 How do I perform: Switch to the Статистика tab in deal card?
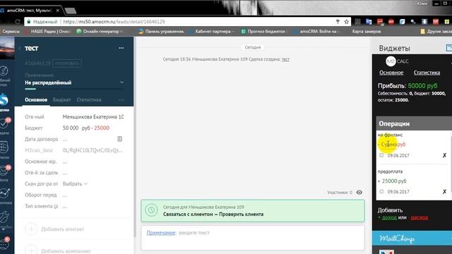coord(89,99)
